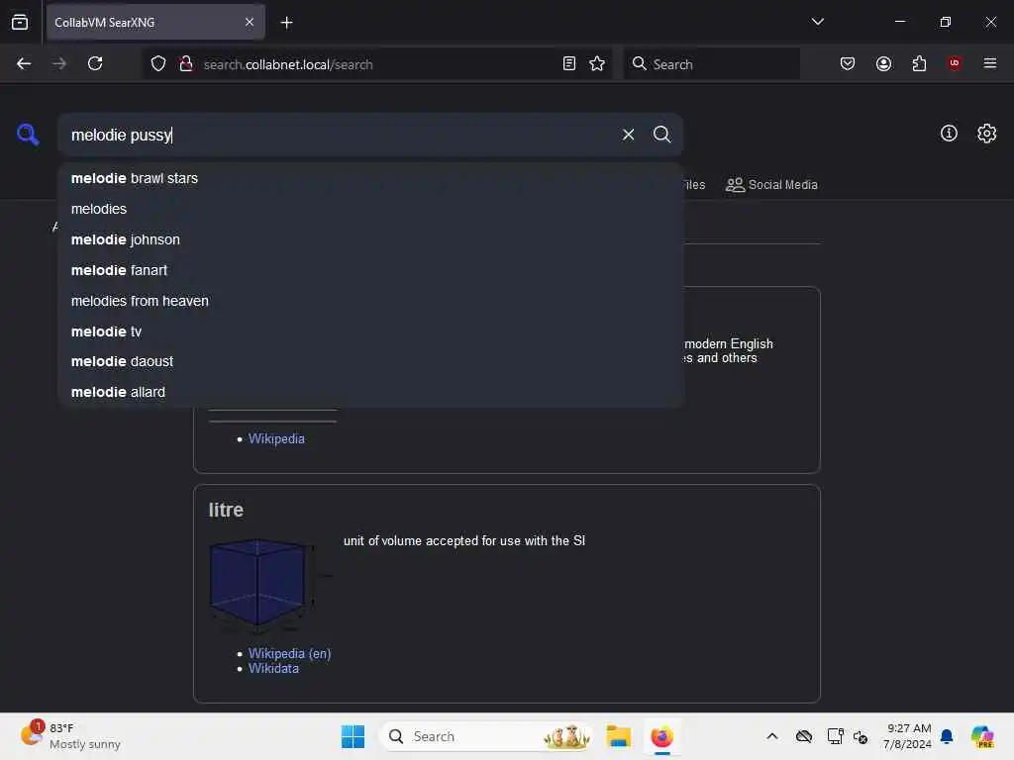Open Firefox account icon
Image resolution: width=1014 pixels, height=760 pixels.
click(x=883, y=63)
